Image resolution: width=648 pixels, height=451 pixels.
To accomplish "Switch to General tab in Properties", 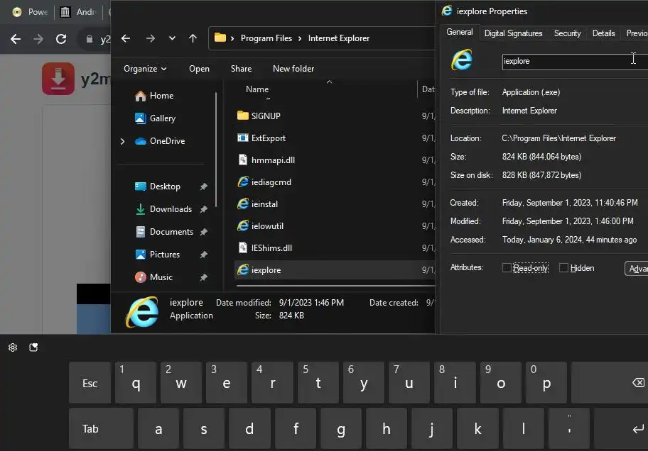I will 460,32.
